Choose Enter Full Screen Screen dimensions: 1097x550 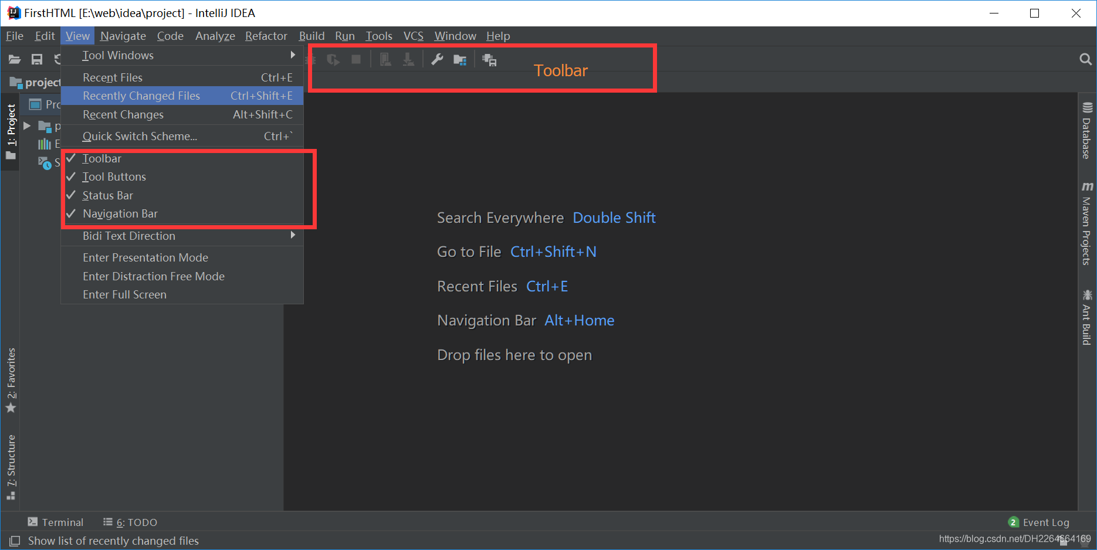182,294
